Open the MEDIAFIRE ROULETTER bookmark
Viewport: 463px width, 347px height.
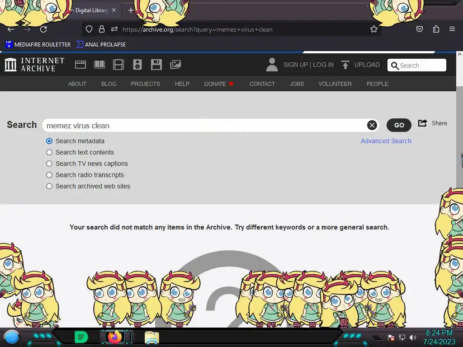pos(38,45)
